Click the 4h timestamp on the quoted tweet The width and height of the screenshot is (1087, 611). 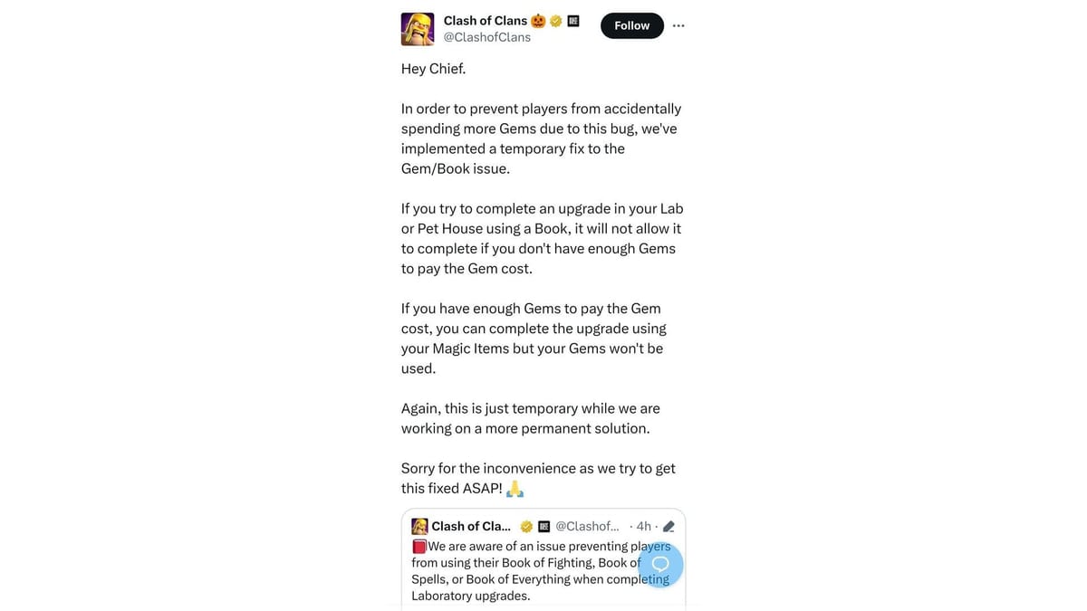coord(644,525)
